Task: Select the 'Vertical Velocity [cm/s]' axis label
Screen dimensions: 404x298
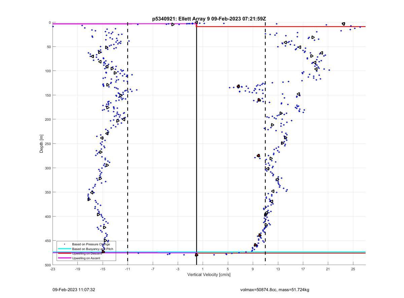Action: pos(209,274)
